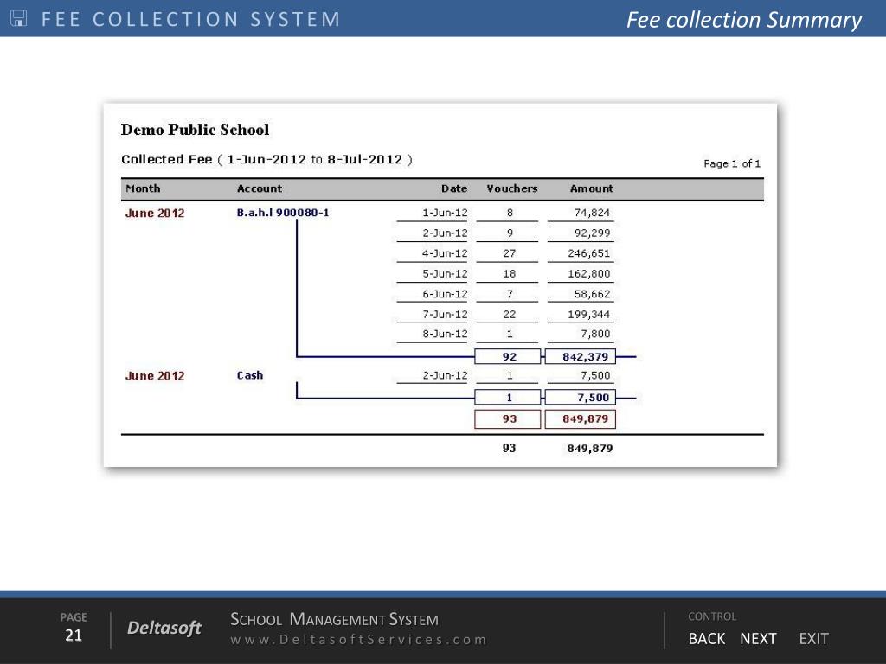Screen dimensions: 886x664
Task: Go to the NEXT slide
Action: 758,639
